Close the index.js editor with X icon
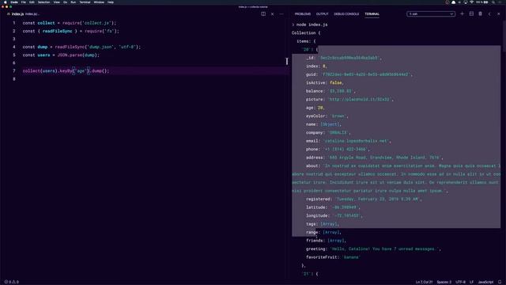 point(272,14)
